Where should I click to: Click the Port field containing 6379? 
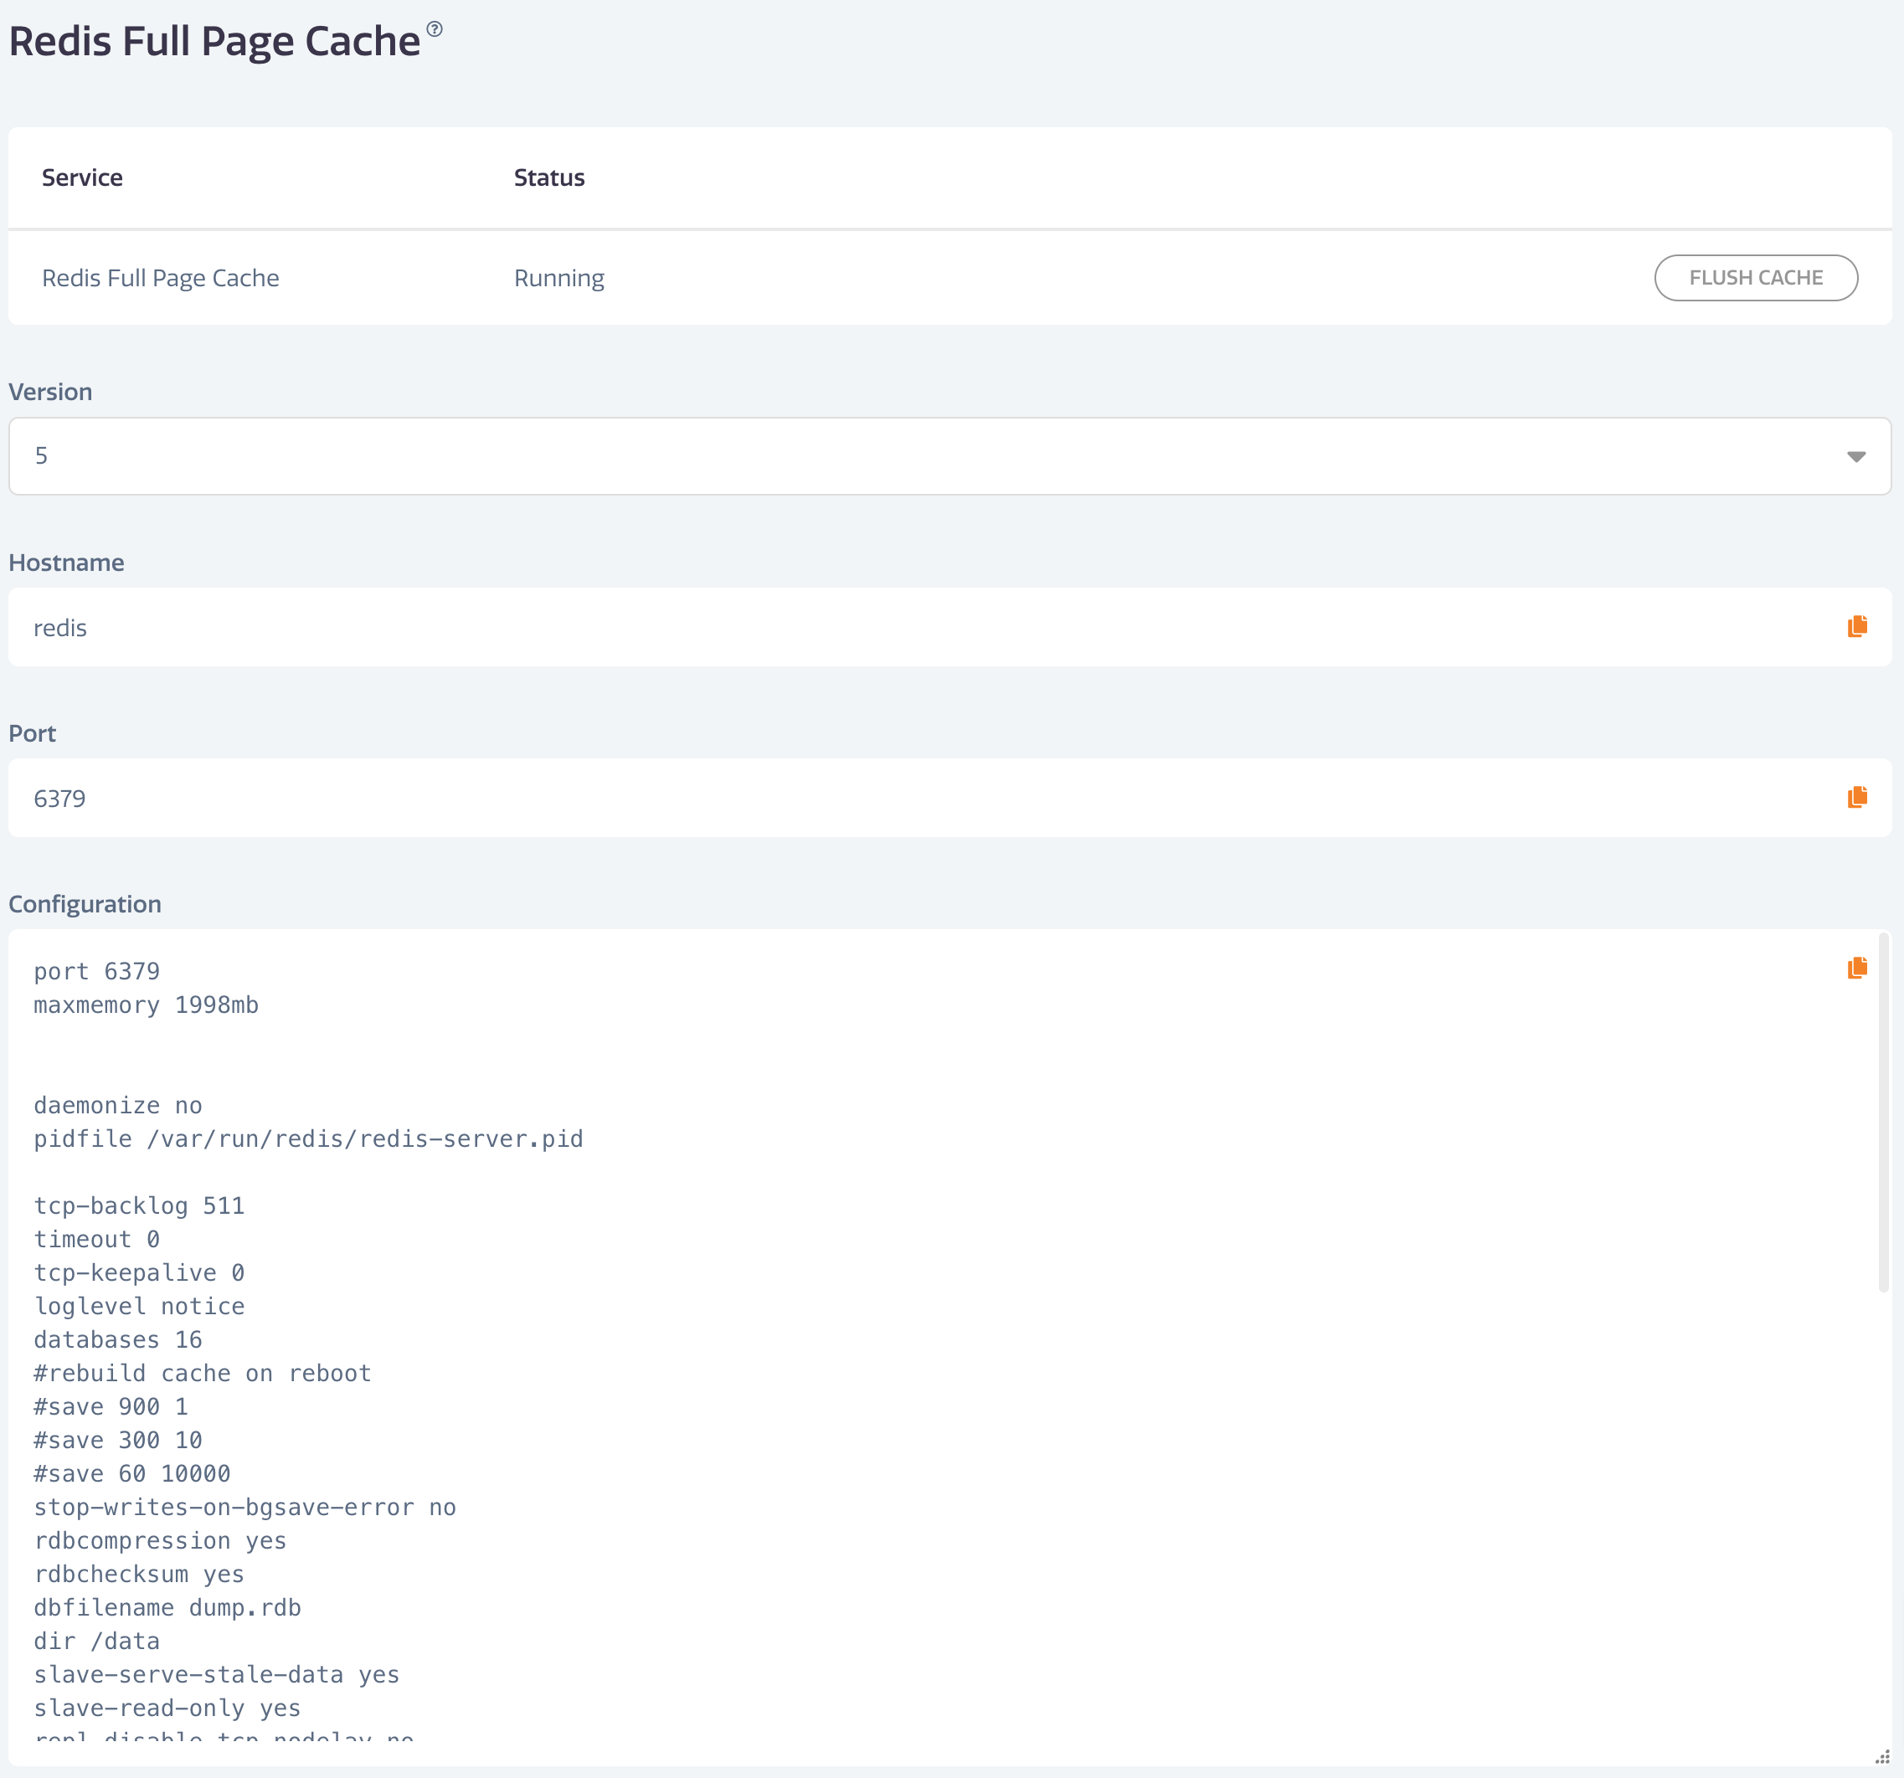point(949,798)
